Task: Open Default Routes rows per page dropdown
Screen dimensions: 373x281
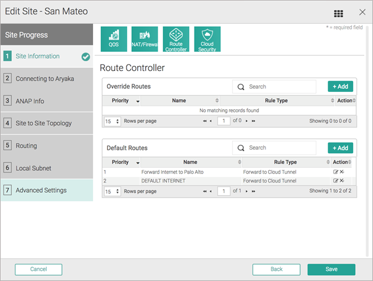Action: click(112, 192)
